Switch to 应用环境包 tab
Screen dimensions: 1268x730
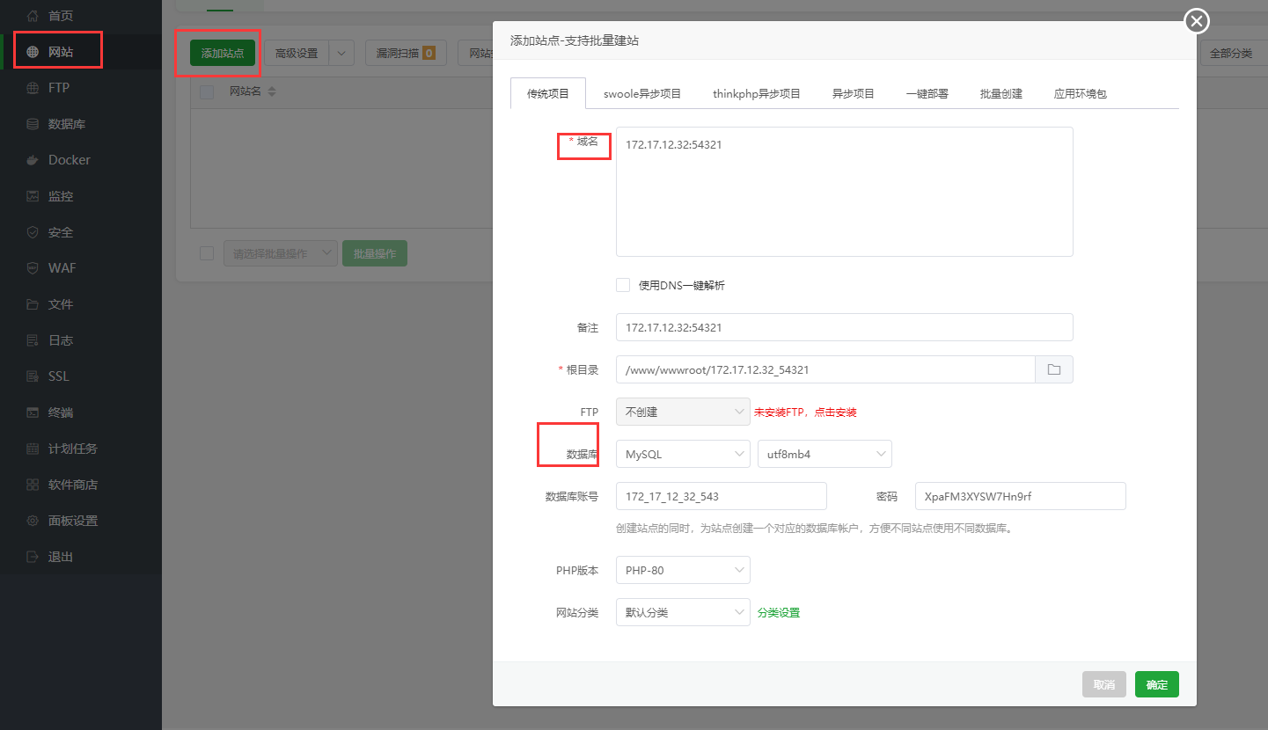1081,93
